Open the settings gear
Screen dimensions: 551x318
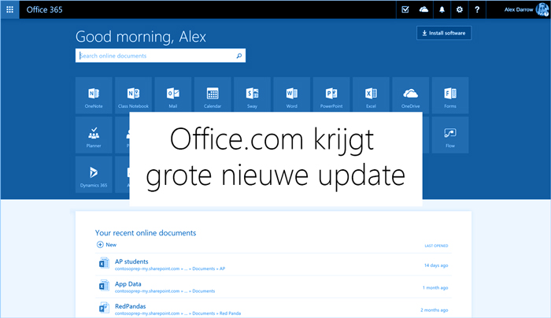click(459, 9)
